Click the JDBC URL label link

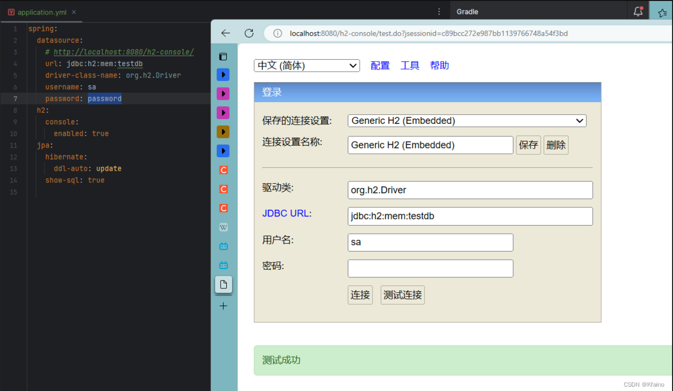pos(286,213)
